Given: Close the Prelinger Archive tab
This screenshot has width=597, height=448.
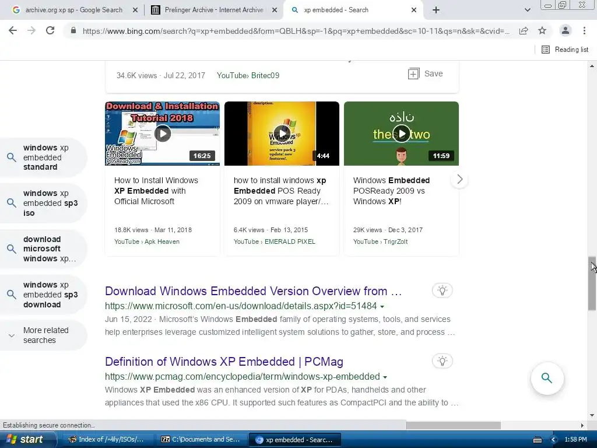Looking at the screenshot, I should (275, 10).
